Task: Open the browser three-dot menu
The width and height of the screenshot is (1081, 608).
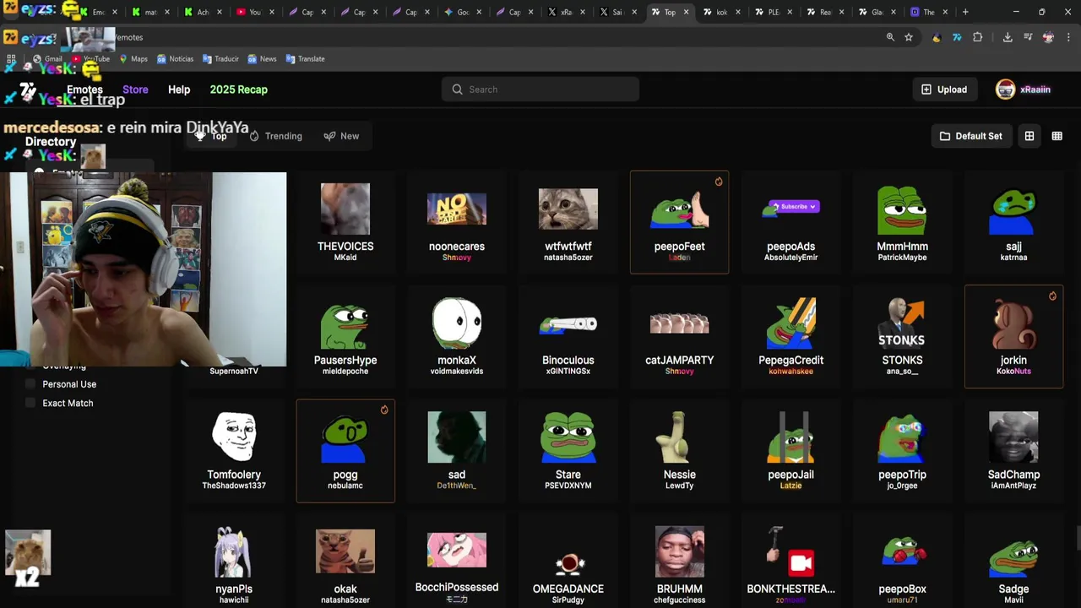Action: point(1068,37)
